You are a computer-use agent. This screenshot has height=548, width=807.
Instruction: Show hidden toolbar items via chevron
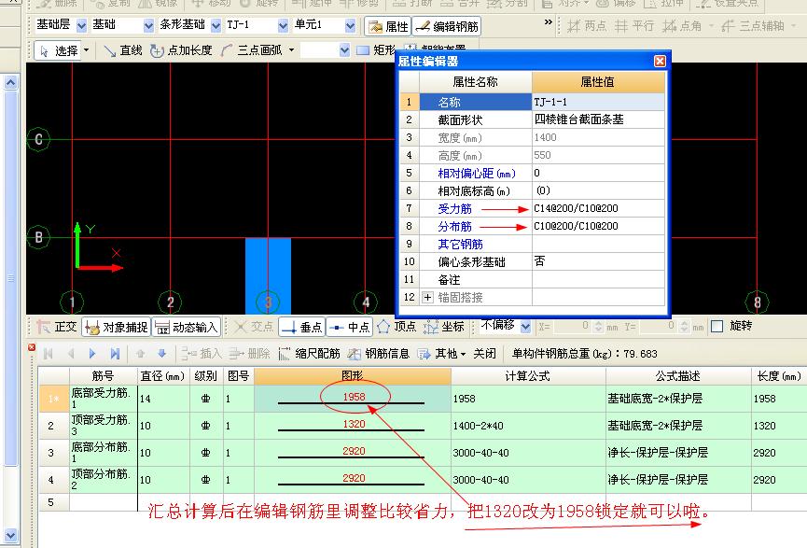(x=549, y=22)
